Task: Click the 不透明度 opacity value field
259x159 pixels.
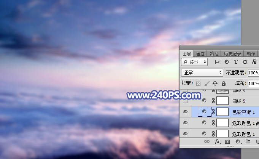Action: [254, 73]
